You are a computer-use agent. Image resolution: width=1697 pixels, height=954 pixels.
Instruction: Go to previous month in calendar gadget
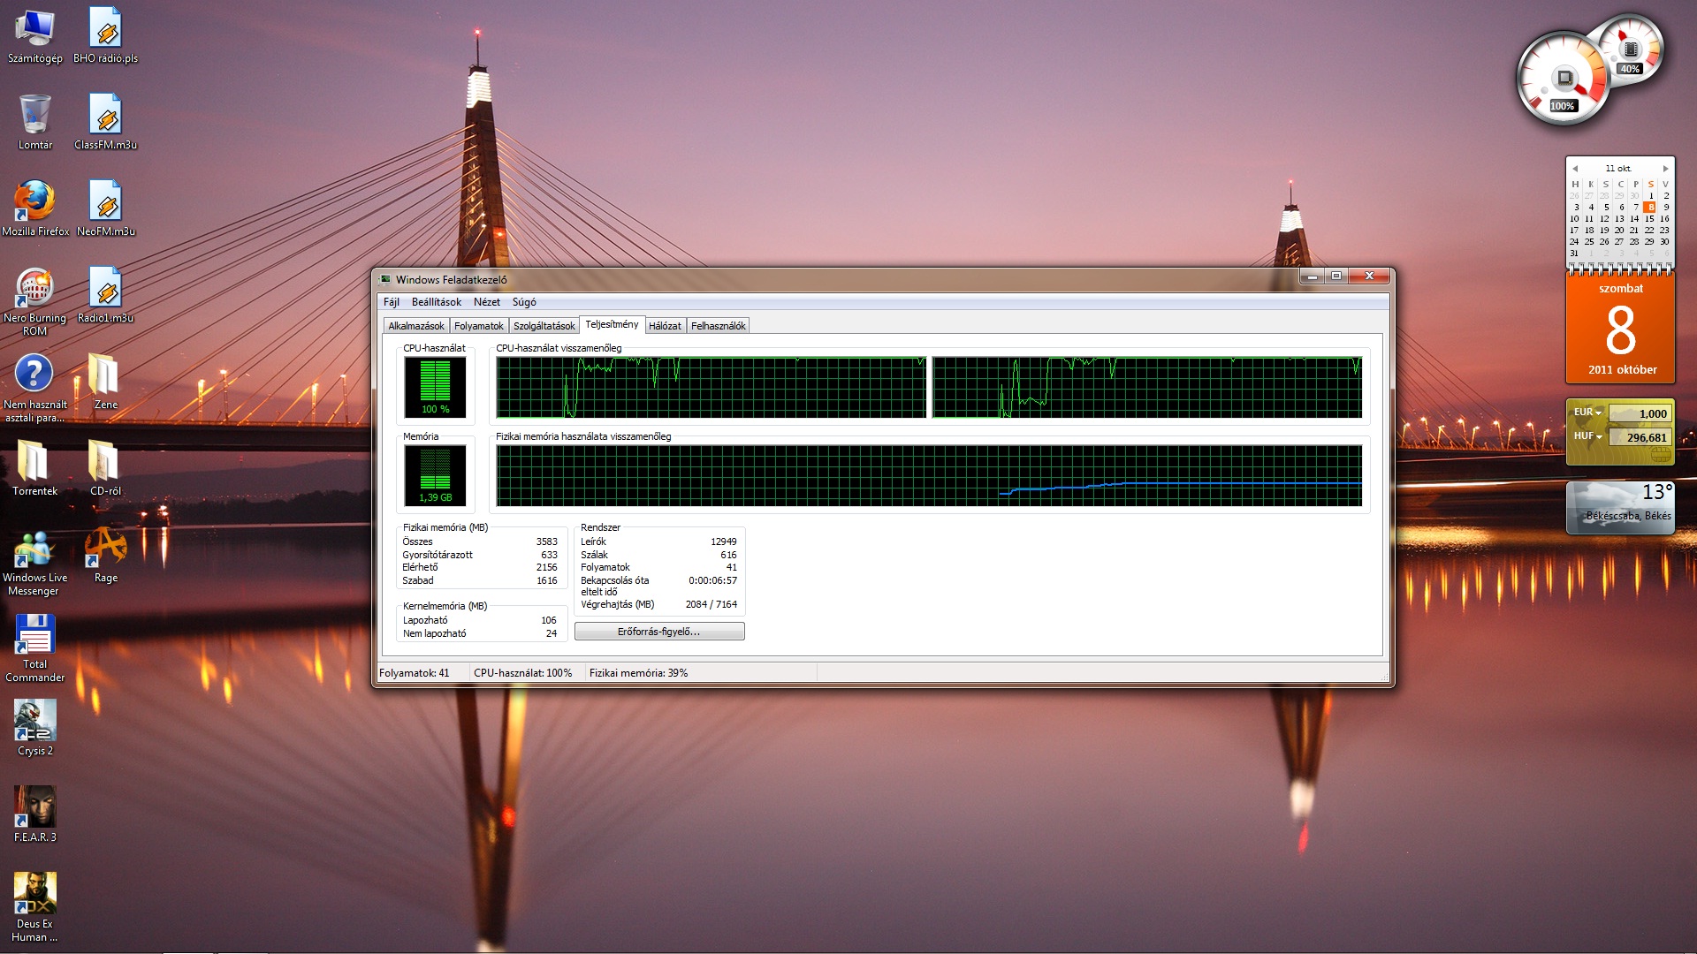tap(1575, 168)
